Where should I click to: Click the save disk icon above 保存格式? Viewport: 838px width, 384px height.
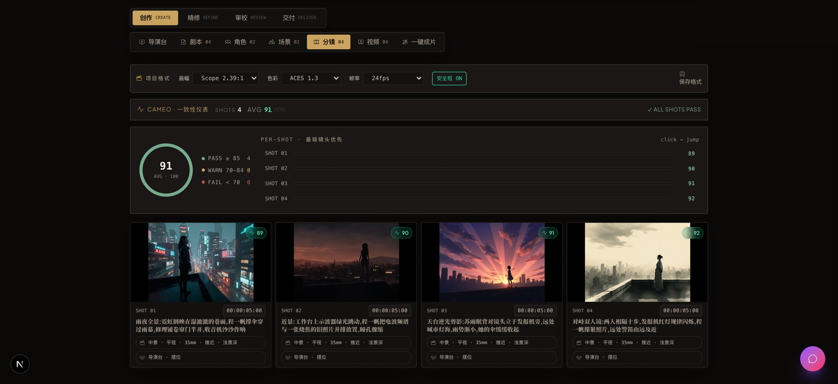click(x=682, y=74)
